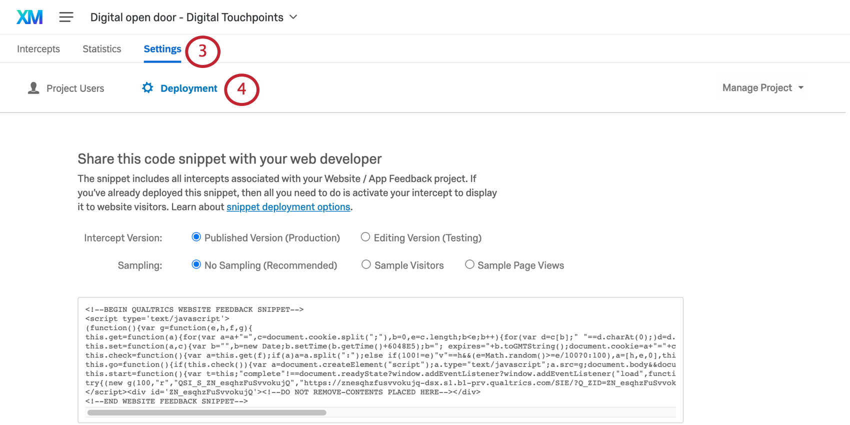Select Published Version (Production) radio button
This screenshot has height=425, width=850.
click(x=196, y=237)
